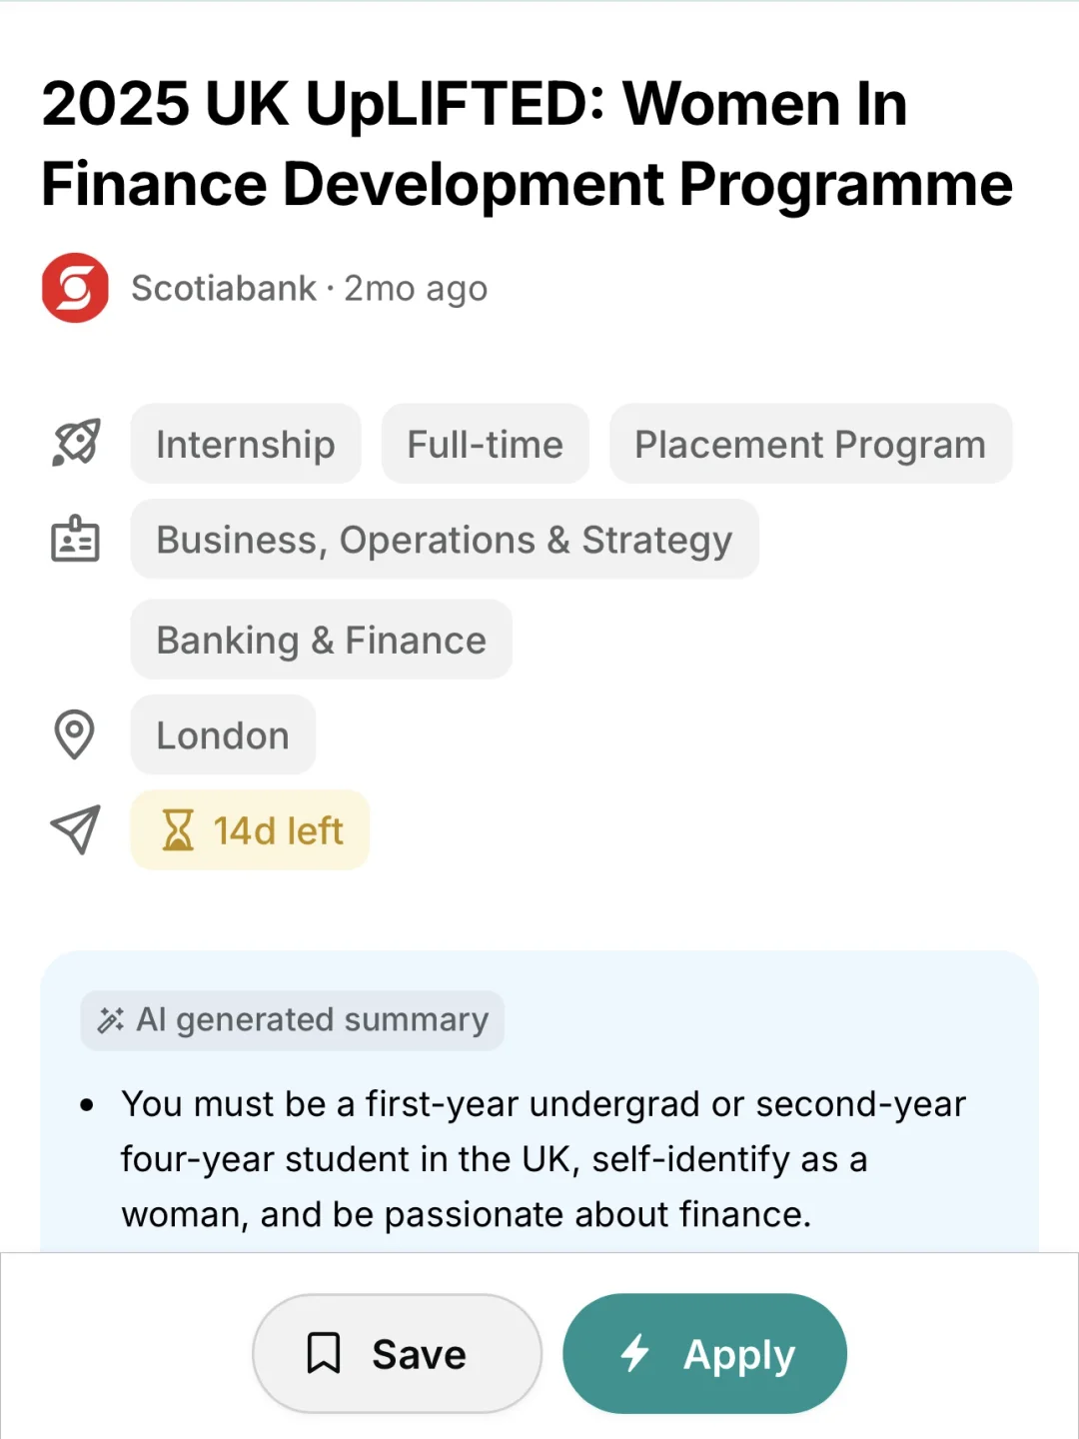Click the bookmark icon in Save button
Image resolution: width=1079 pixels, height=1439 pixels.
point(324,1353)
